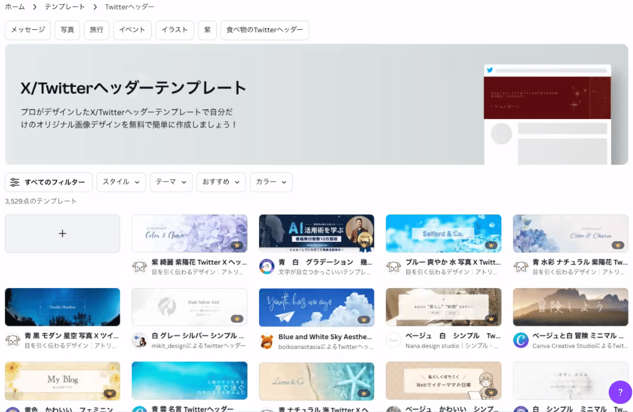Image resolution: width=633 pixels, height=412 pixels.
Task: Open the スタイル dropdown
Action: (121, 182)
